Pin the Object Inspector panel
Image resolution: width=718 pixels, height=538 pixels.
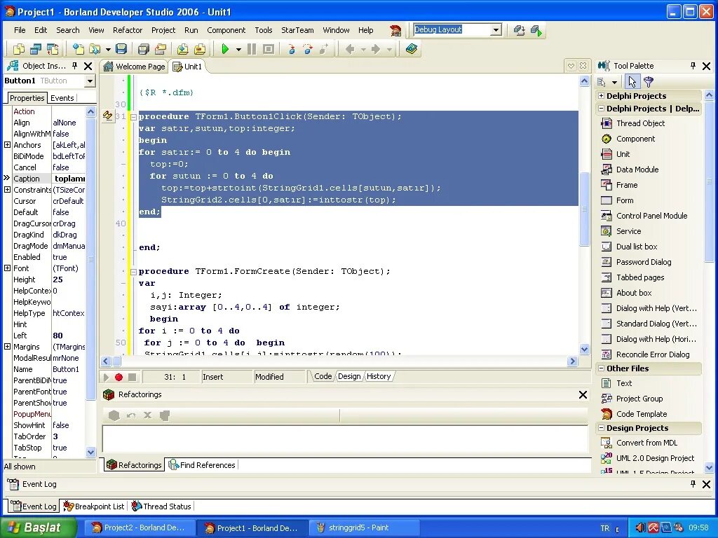74,66
